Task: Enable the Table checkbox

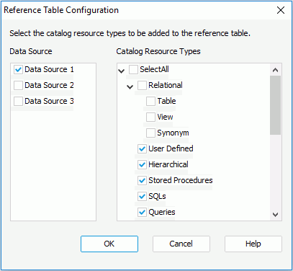Action: click(150, 101)
